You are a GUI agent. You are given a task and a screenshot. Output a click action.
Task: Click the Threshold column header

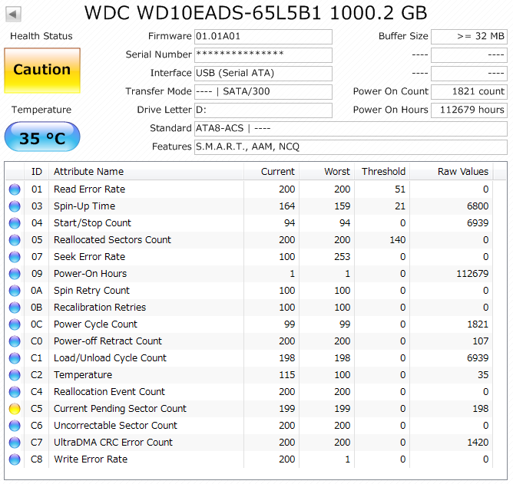point(382,172)
